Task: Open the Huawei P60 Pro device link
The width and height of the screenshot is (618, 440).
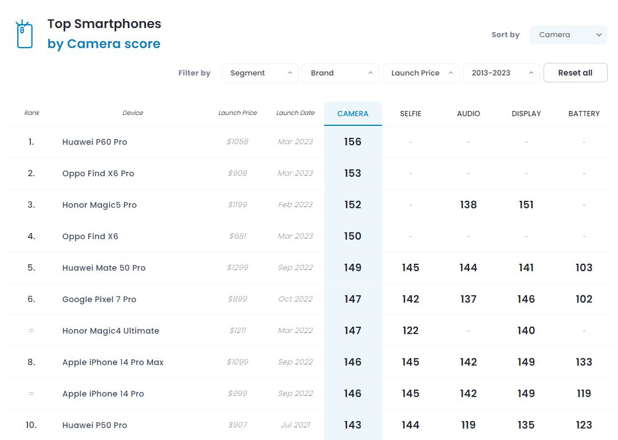Action: pyautogui.click(x=95, y=142)
